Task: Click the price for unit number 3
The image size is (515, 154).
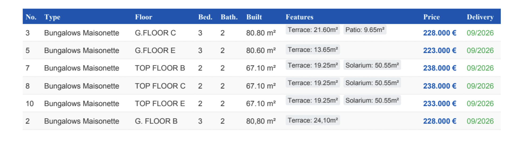Action: (439, 33)
